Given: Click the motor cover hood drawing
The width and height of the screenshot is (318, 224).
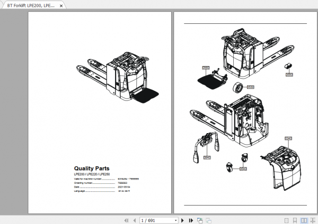Looking at the screenshot, I should point(281,168).
